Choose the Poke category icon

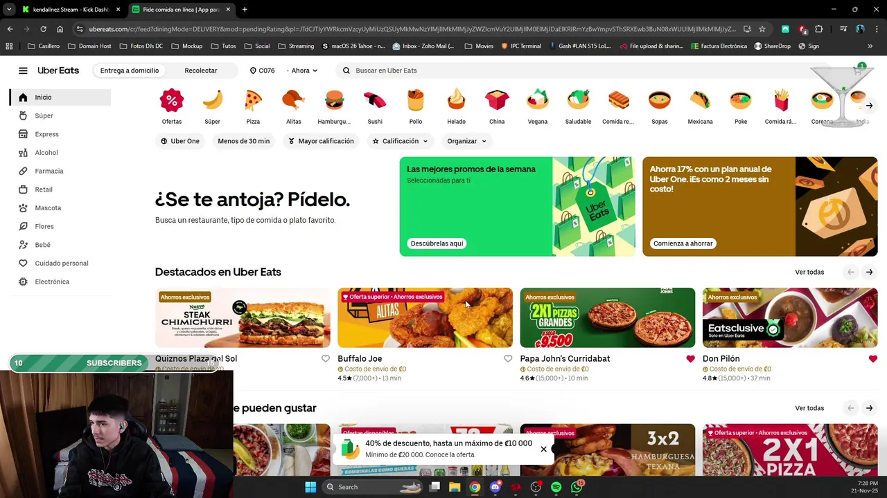(x=741, y=101)
